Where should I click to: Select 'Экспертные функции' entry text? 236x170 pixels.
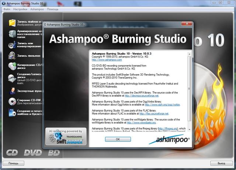tap(30, 91)
